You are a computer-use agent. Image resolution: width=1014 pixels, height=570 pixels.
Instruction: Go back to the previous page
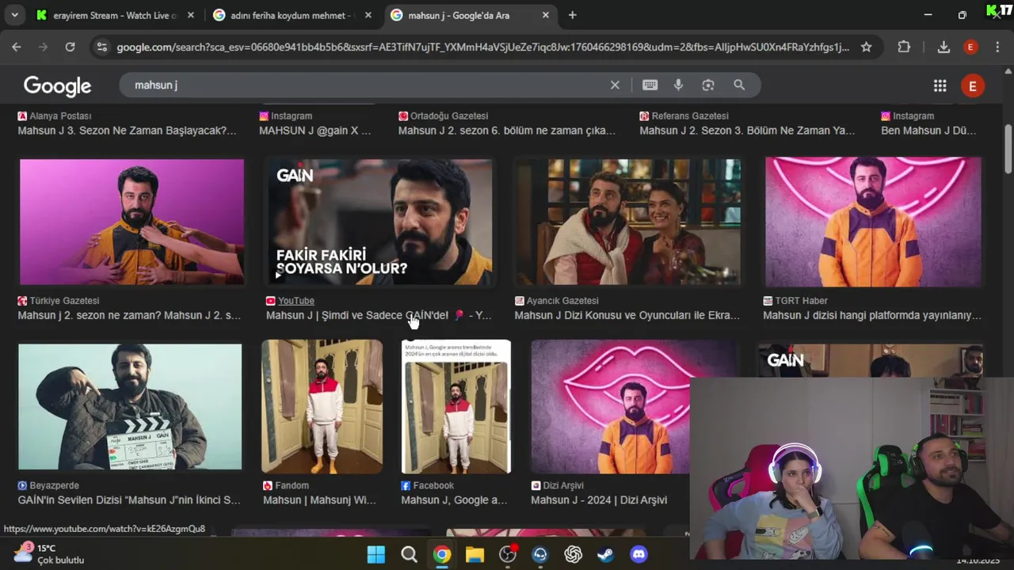click(x=17, y=47)
